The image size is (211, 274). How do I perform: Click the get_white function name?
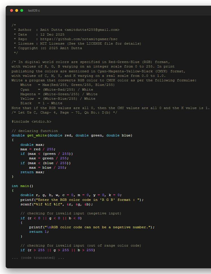pos(37,135)
